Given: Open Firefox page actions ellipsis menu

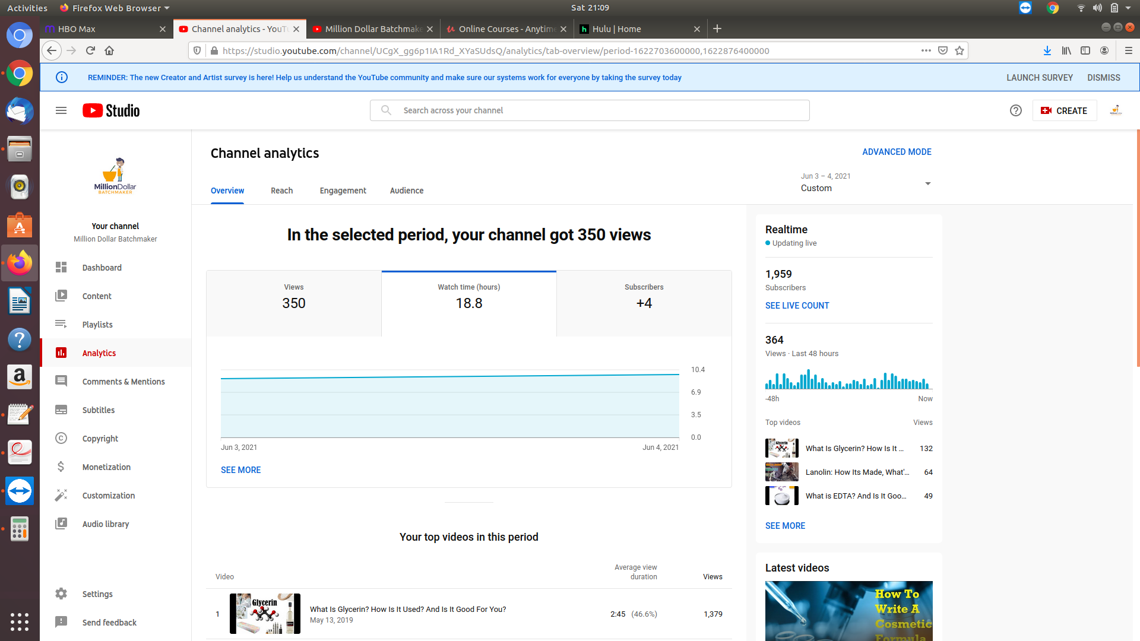Looking at the screenshot, I should [926, 50].
